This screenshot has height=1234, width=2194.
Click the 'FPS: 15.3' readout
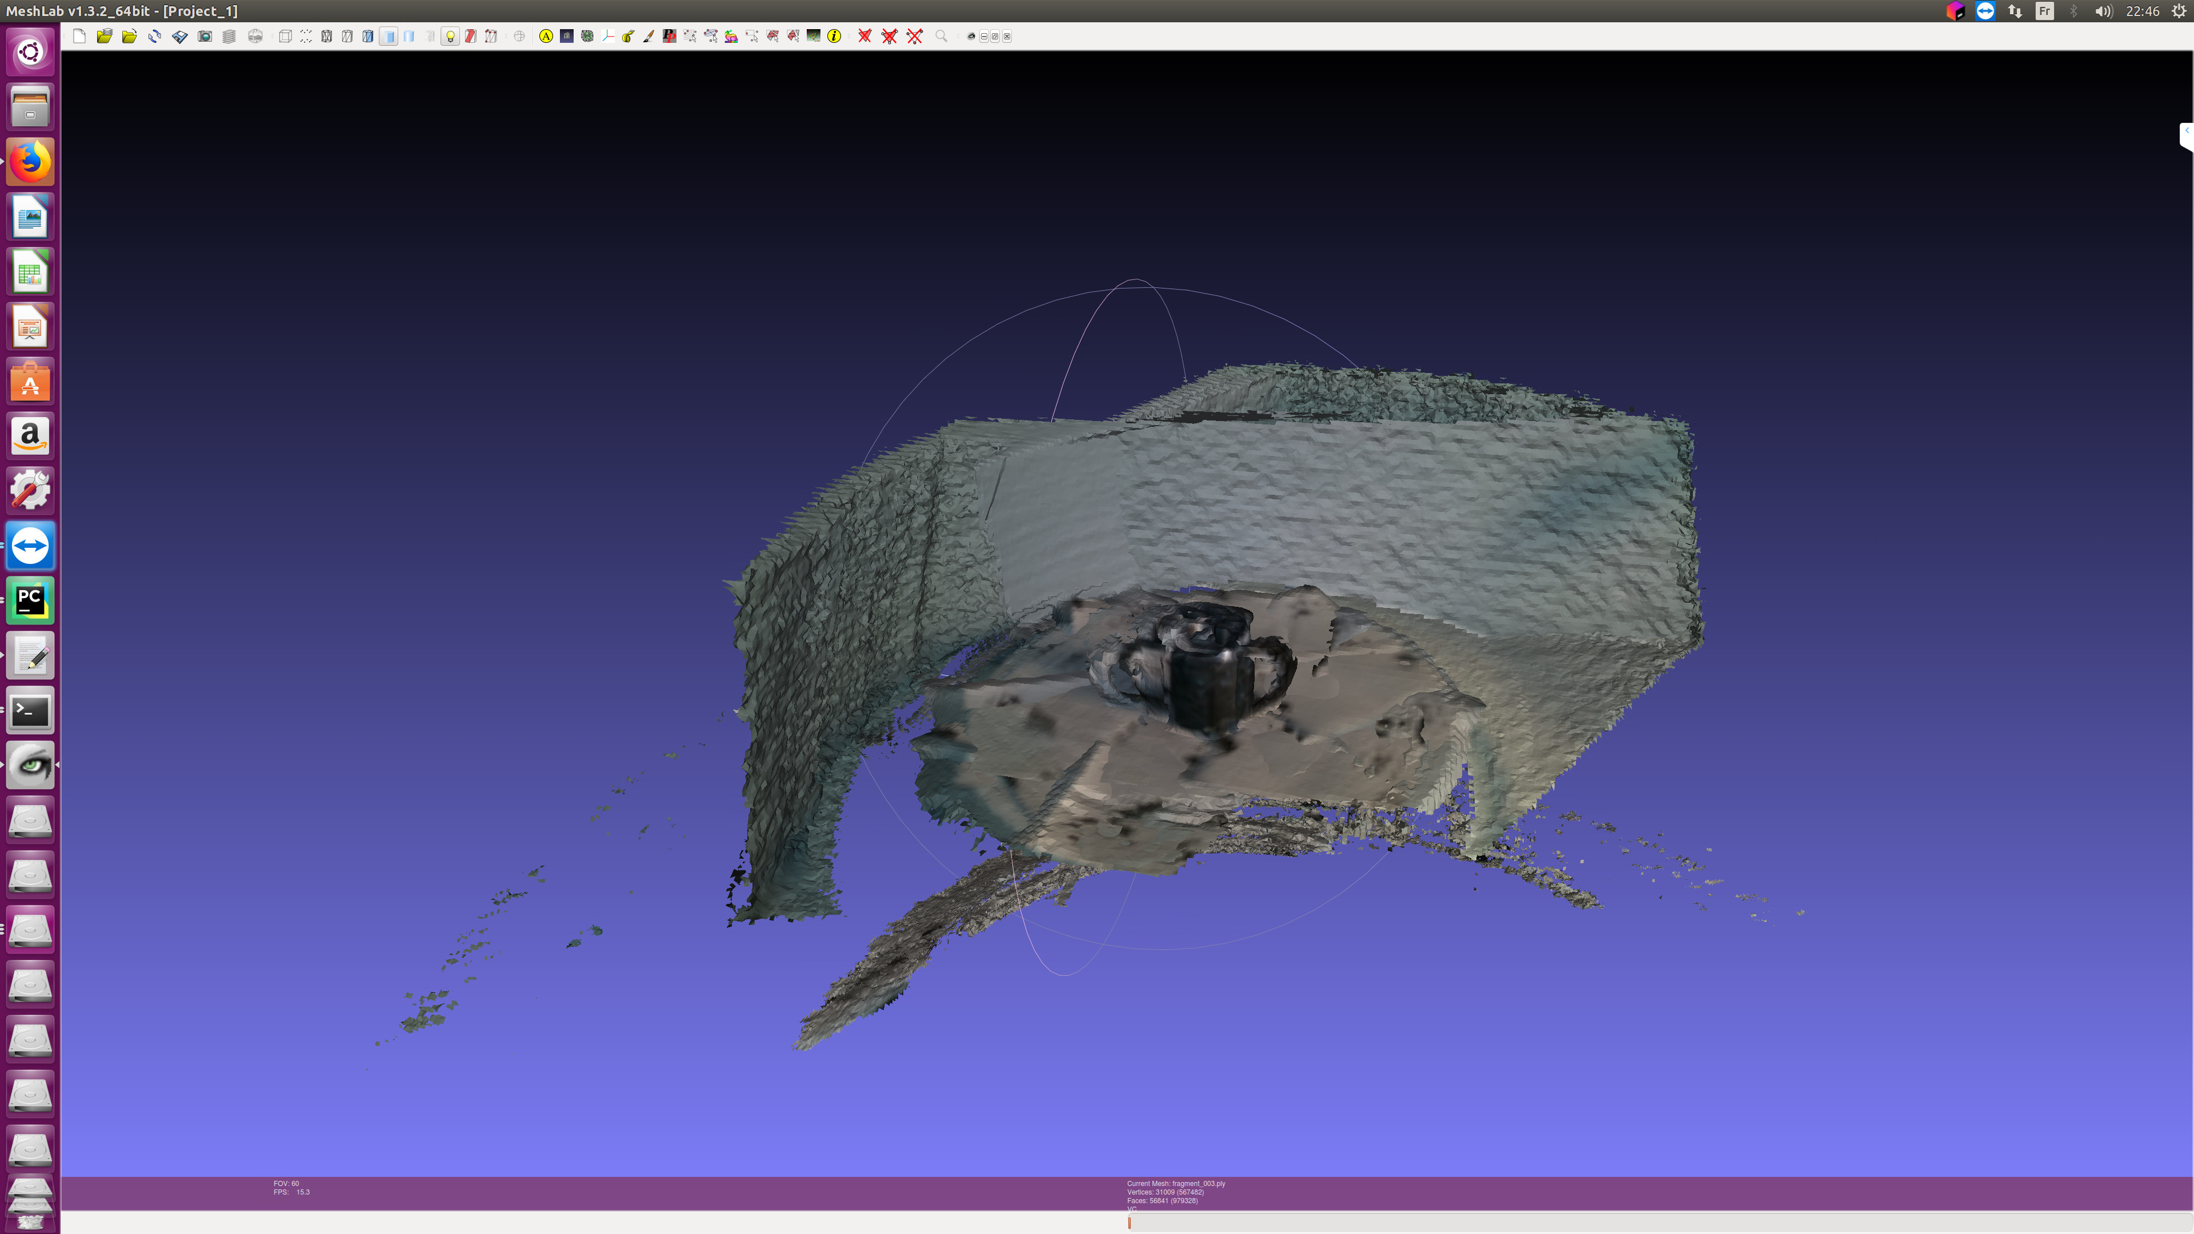click(291, 1191)
